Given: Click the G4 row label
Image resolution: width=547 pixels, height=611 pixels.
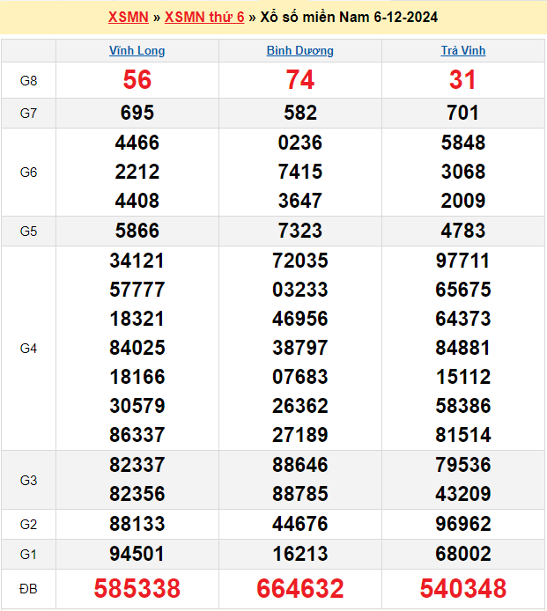Looking at the screenshot, I should tap(28, 349).
